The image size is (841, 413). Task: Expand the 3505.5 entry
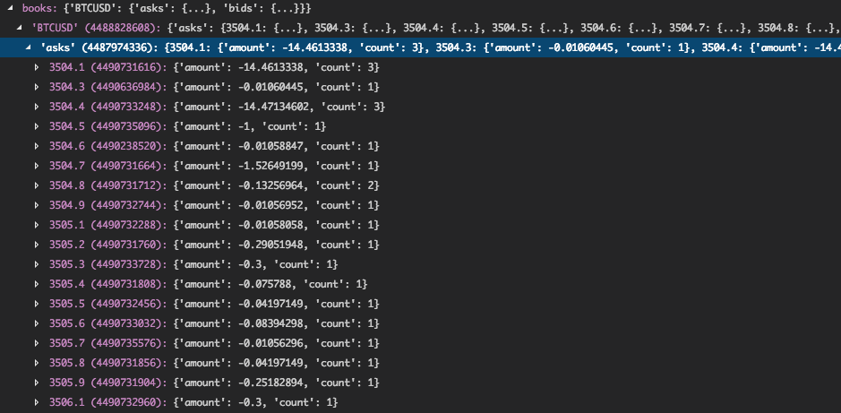tap(37, 304)
